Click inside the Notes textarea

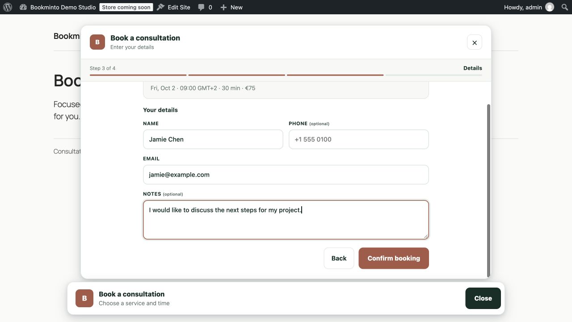[x=286, y=220]
